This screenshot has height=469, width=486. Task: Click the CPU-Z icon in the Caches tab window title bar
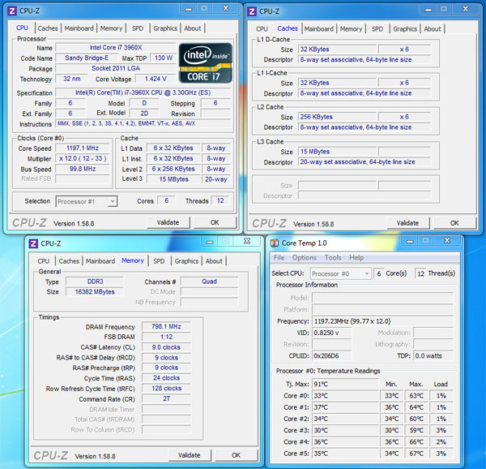click(x=252, y=12)
